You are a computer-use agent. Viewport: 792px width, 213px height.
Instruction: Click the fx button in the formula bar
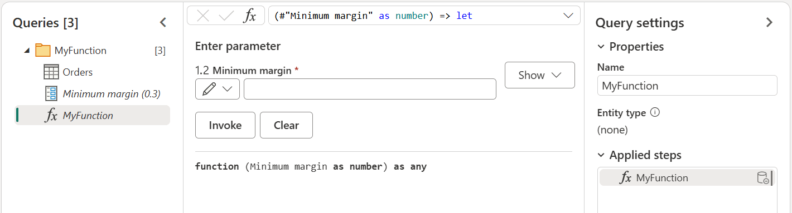tap(250, 16)
